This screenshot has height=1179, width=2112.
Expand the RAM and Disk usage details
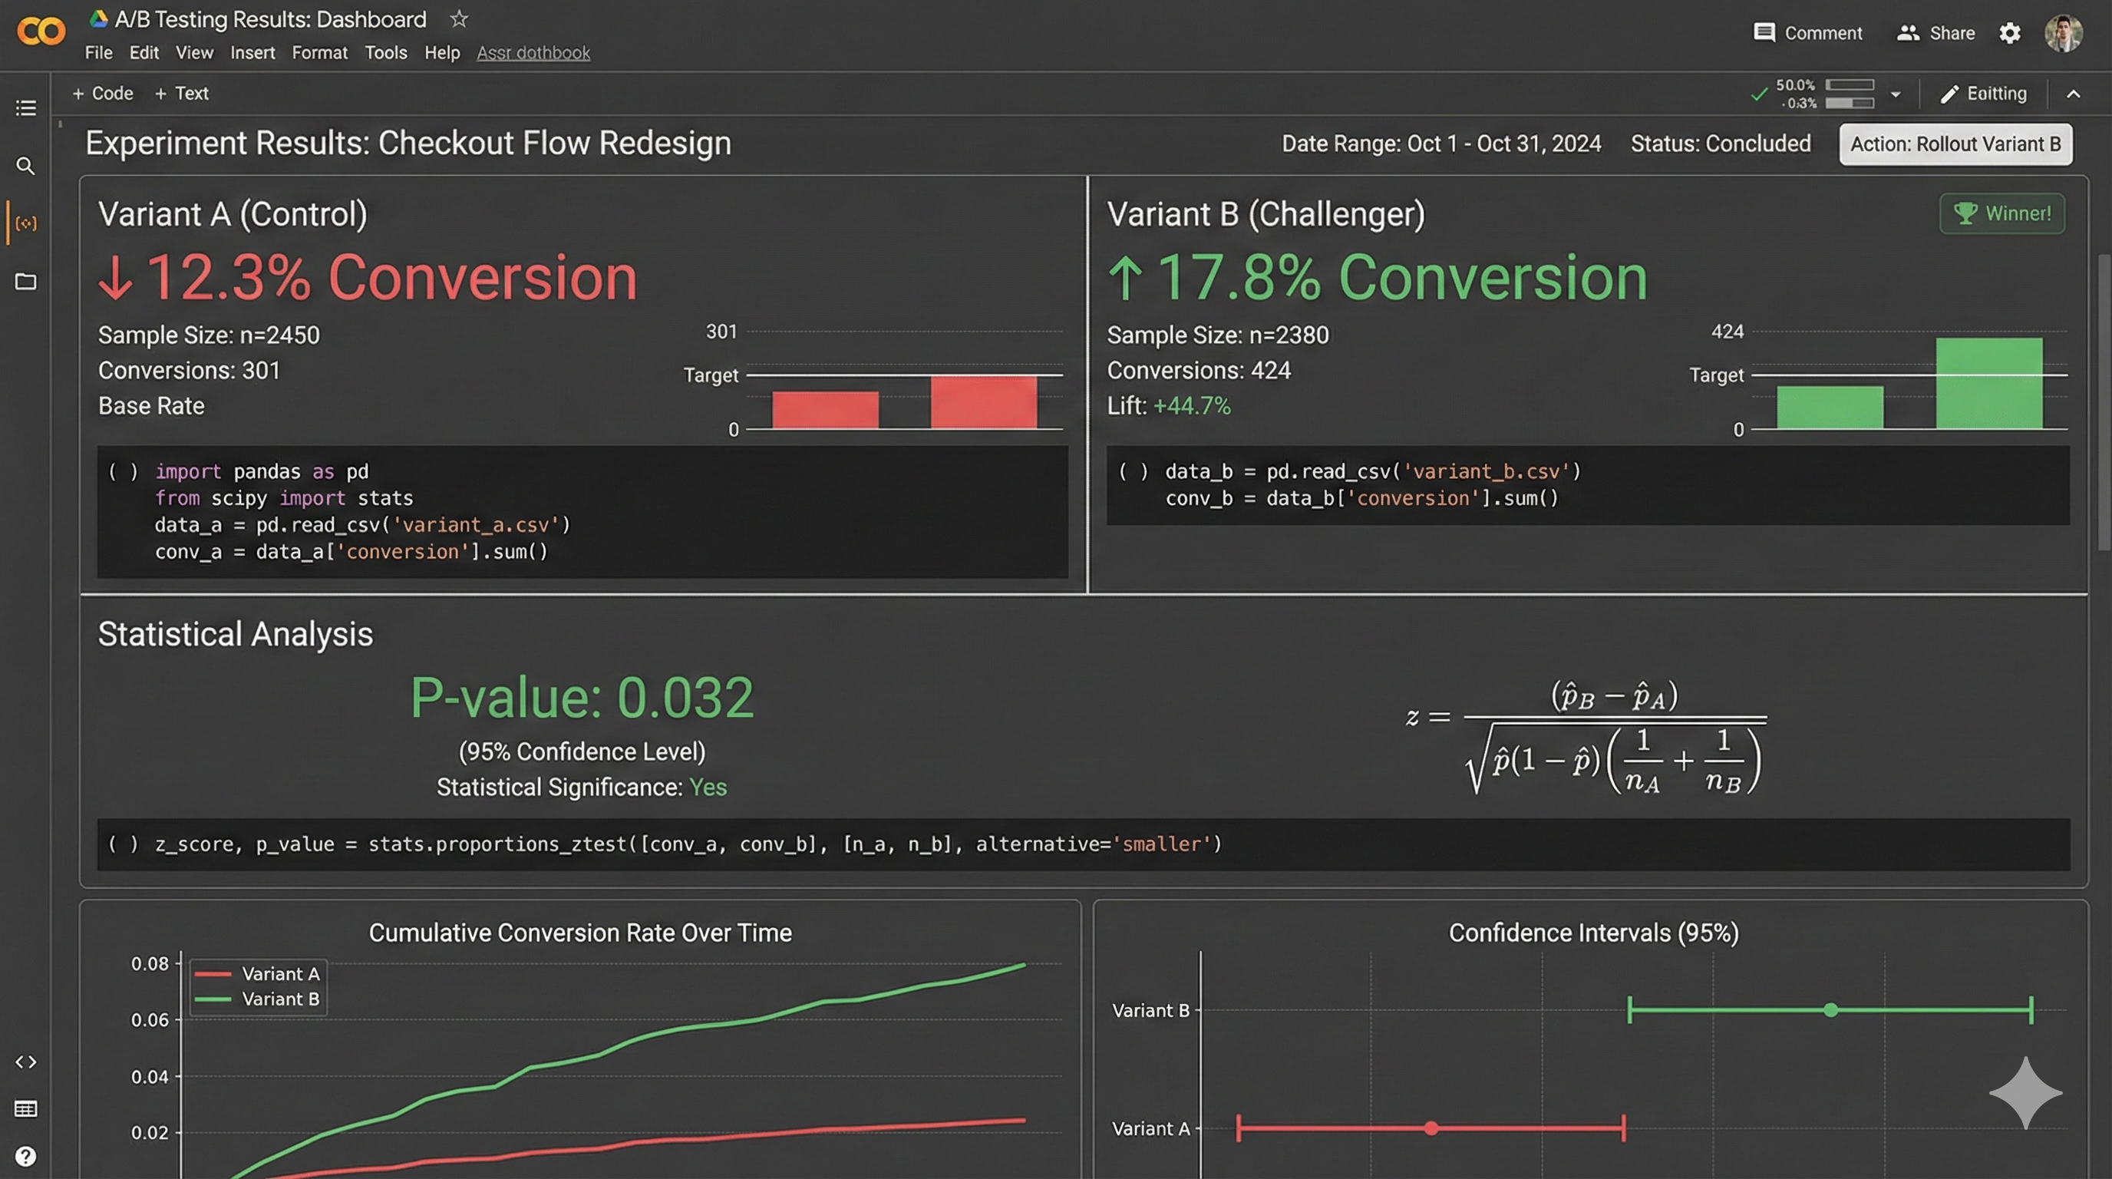[x=1895, y=94]
